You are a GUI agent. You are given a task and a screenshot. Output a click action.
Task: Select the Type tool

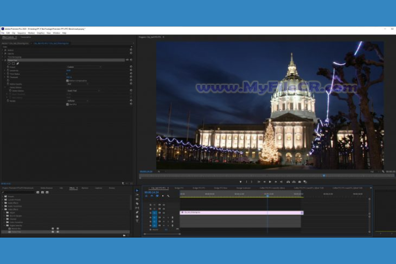(137, 221)
